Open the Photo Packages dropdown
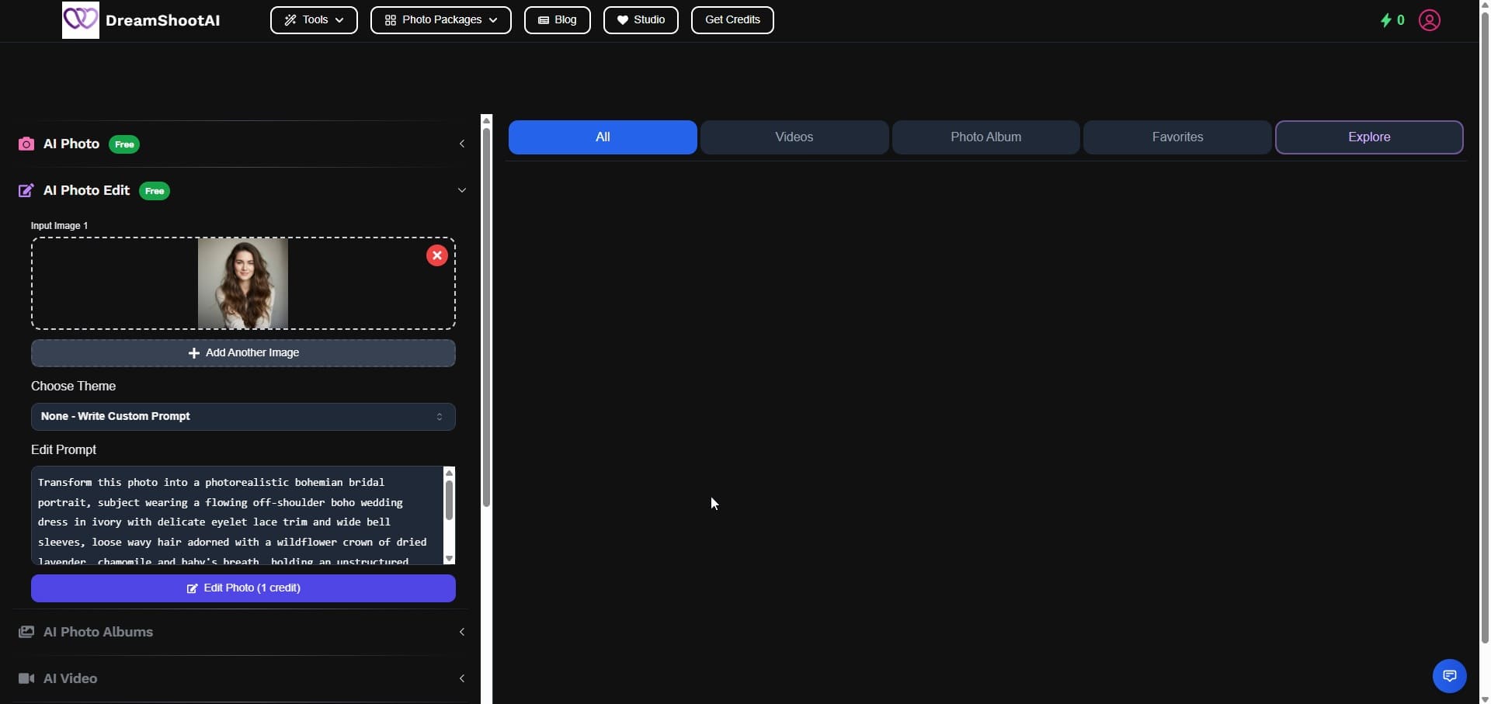The image size is (1491, 704). [x=440, y=20]
